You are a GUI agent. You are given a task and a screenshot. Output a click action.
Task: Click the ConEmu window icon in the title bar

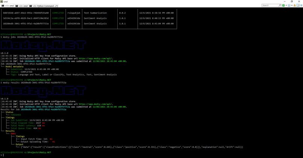click(2, 2)
